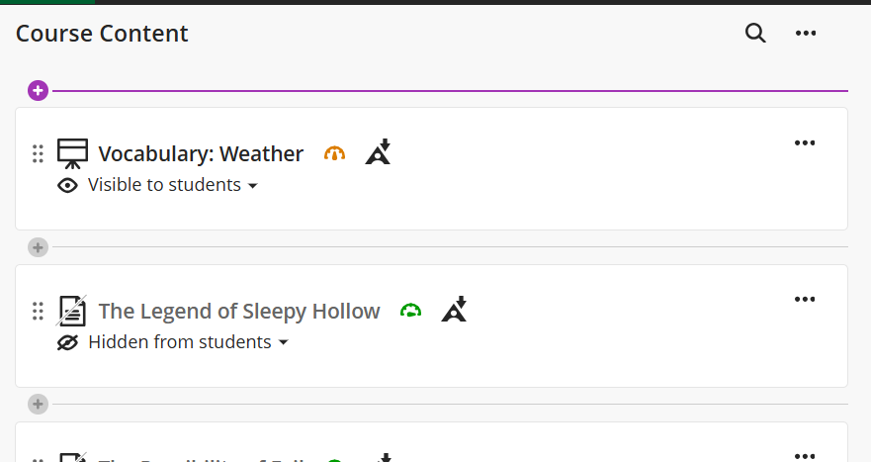Open Course Content more options menu
The width and height of the screenshot is (871, 462).
pyautogui.click(x=806, y=34)
